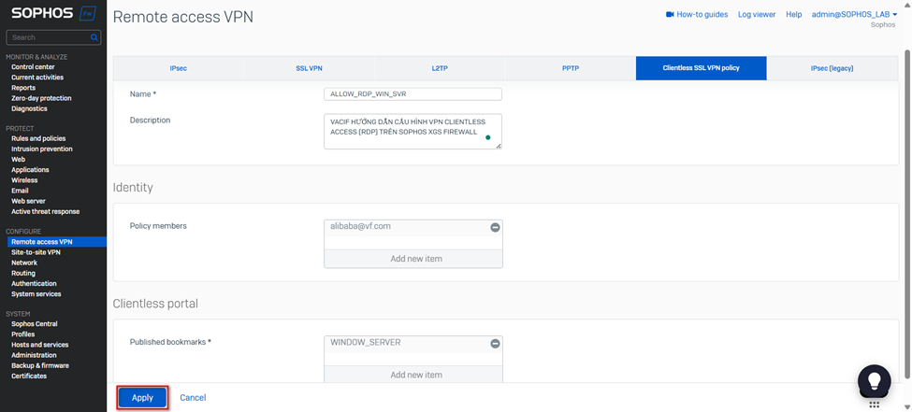
Task: Select the IPsec (legacy) tab
Action: coord(832,68)
